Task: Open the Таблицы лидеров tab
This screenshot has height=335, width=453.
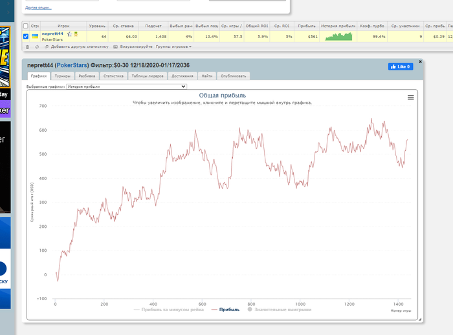Action: 148,76
